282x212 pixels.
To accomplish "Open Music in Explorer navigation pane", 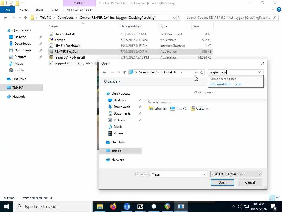I will click(x=19, y=63).
